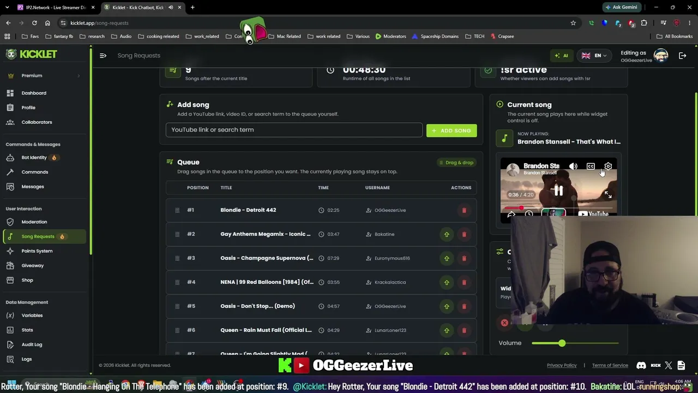Open Kicklet's Discord from footer icon
Screen dimensions: 698x393
641,365
